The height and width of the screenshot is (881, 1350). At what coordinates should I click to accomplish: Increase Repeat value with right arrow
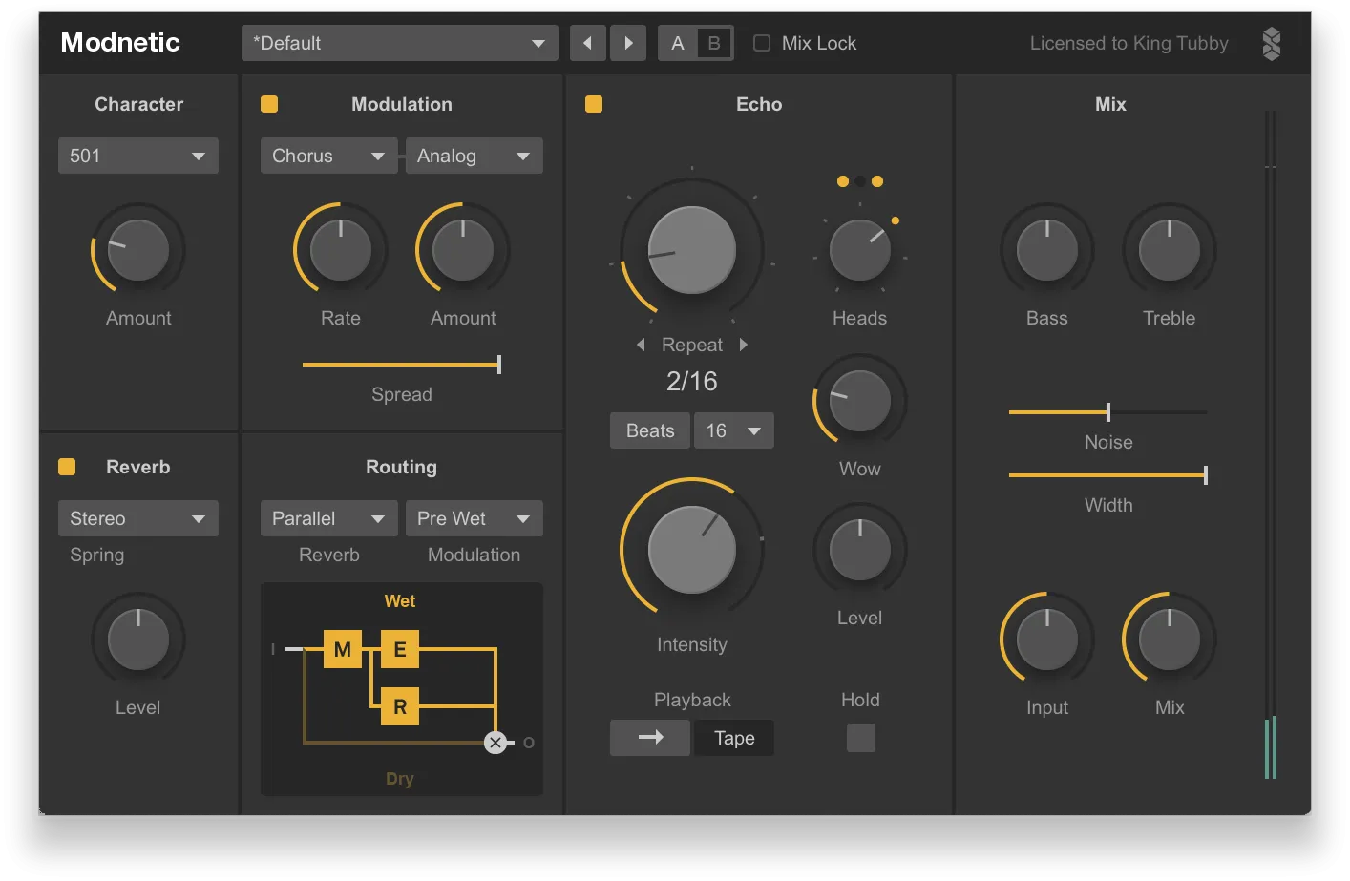tap(744, 345)
